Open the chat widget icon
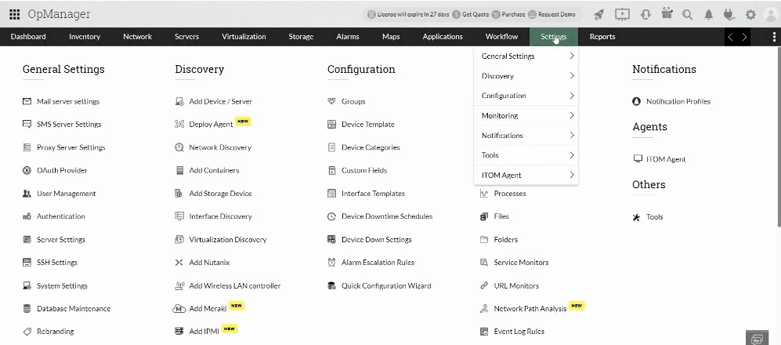Image resolution: width=781 pixels, height=345 pixels. pos(757,338)
